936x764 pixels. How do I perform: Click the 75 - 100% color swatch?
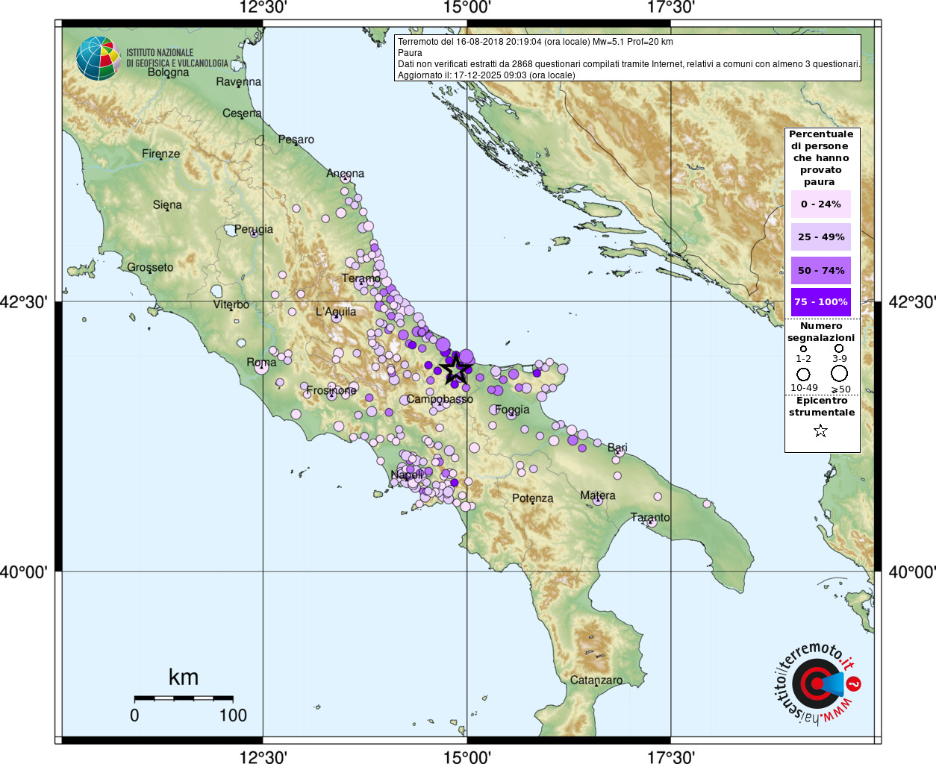(x=821, y=302)
